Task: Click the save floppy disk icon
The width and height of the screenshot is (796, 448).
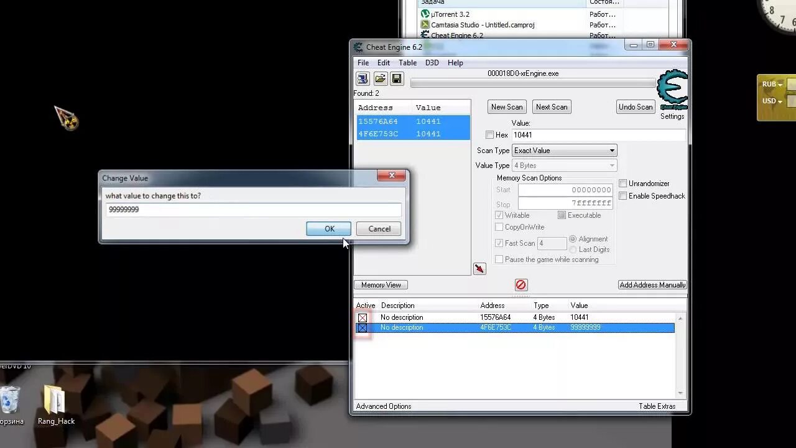Action: click(397, 79)
